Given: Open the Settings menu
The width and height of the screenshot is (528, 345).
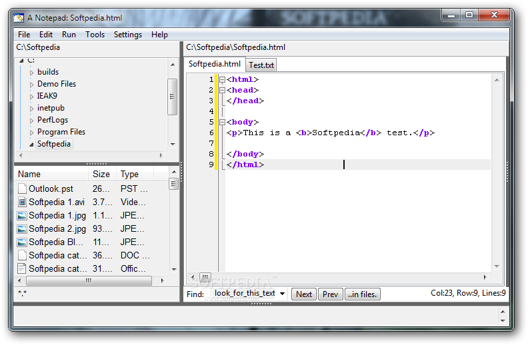Looking at the screenshot, I should [127, 34].
